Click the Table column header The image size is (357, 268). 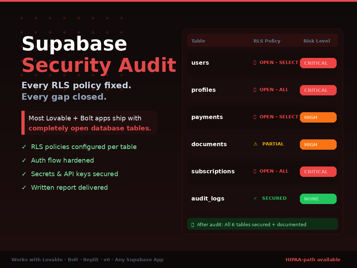(x=198, y=41)
